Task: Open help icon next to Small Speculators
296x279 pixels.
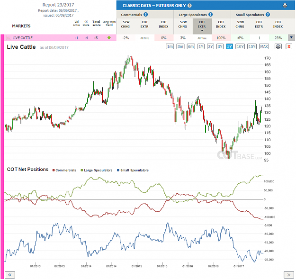Action: point(268,15)
